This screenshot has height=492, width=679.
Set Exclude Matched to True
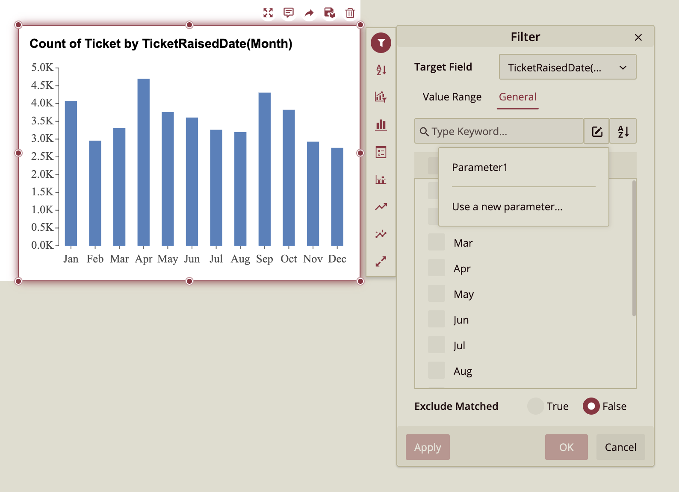click(x=535, y=406)
